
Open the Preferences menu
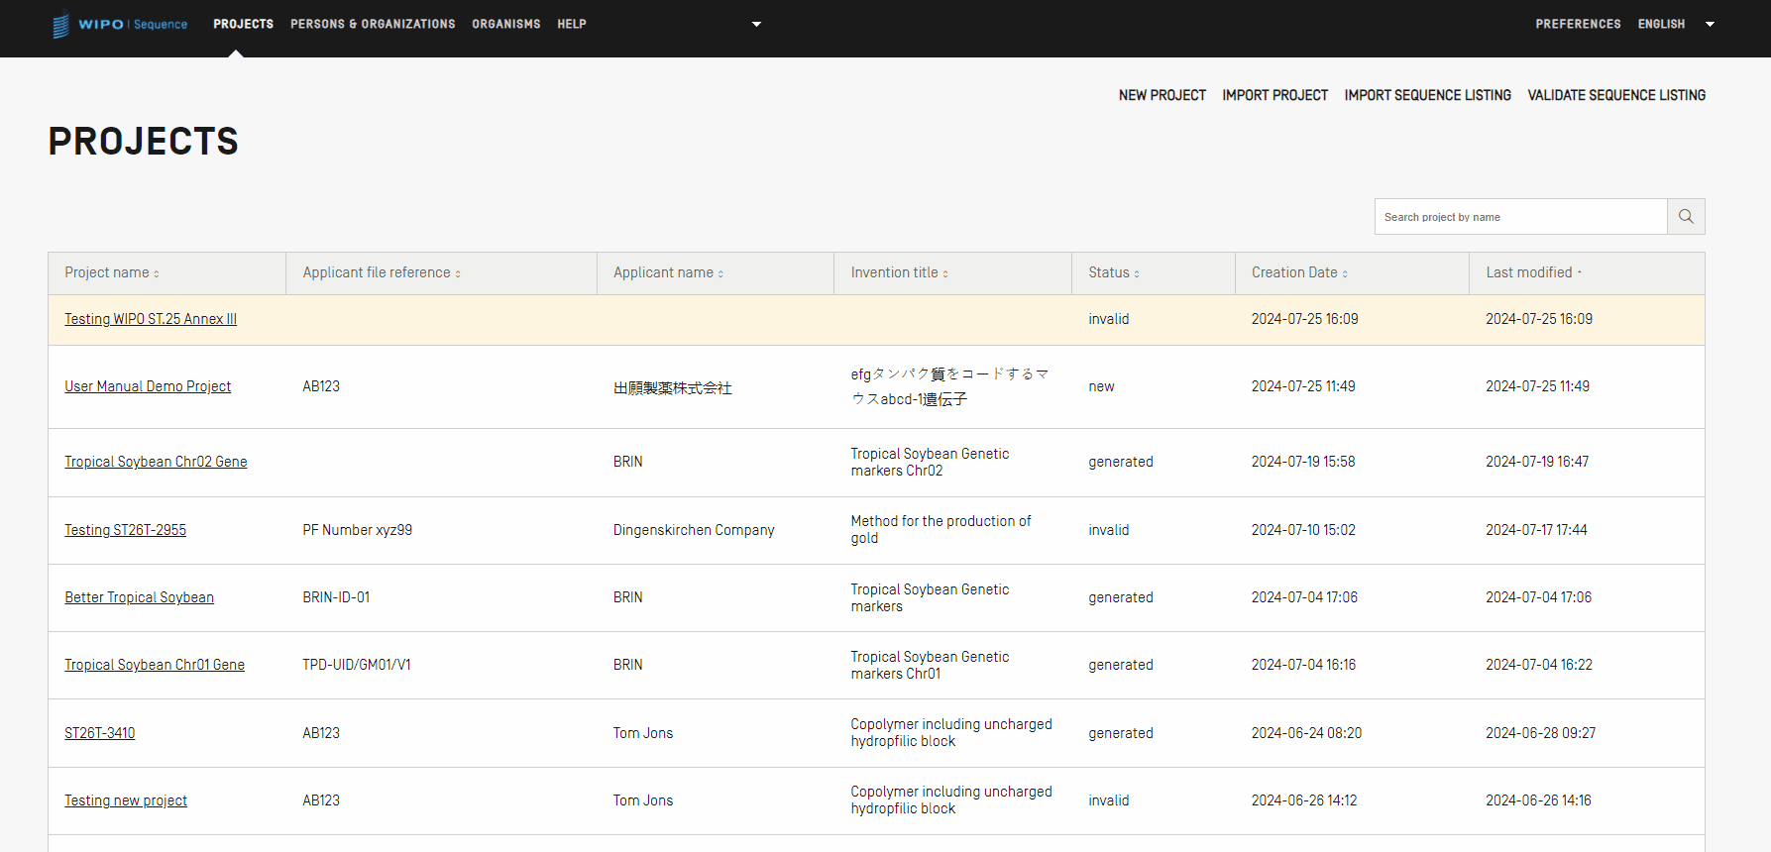pos(1578,24)
